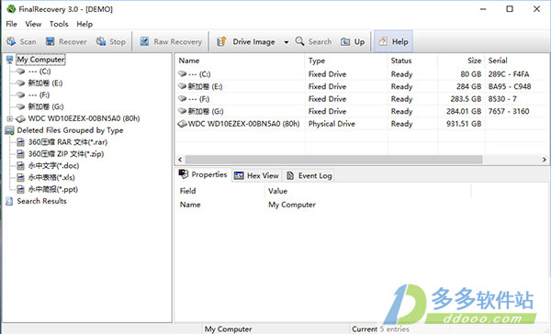
Task: Expand the WDC WD10EZEX tree node
Action: point(10,118)
